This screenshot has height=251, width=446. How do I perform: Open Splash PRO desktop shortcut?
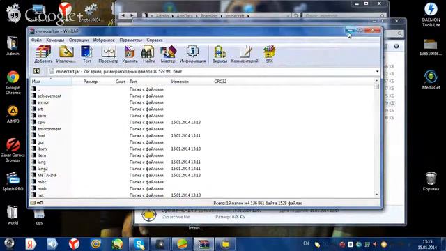[13, 181]
